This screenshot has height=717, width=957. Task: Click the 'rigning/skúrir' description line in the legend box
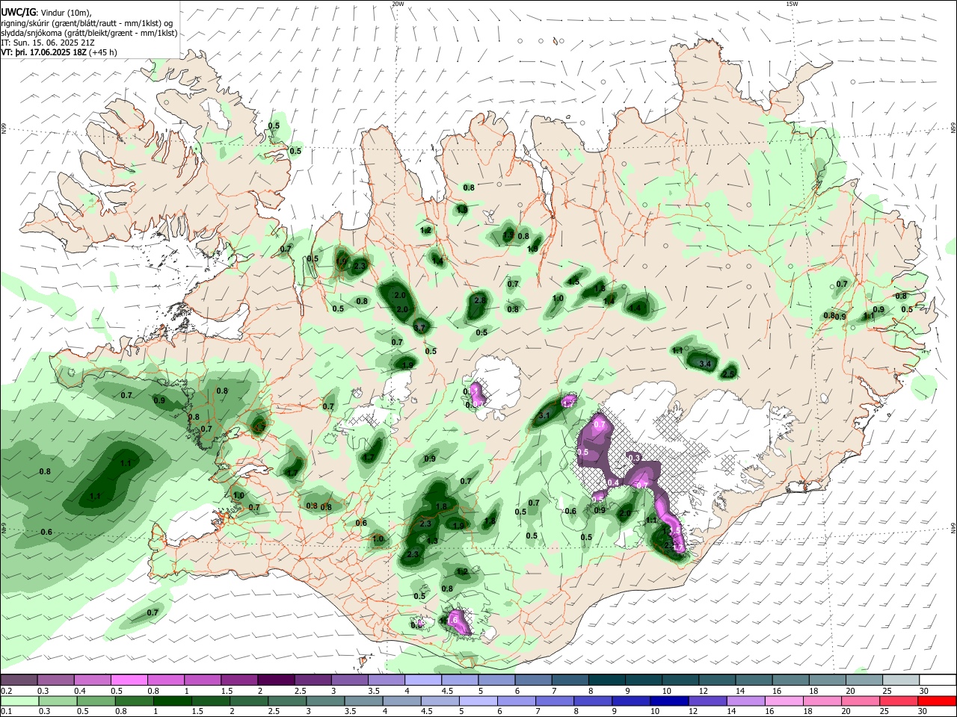[87, 22]
